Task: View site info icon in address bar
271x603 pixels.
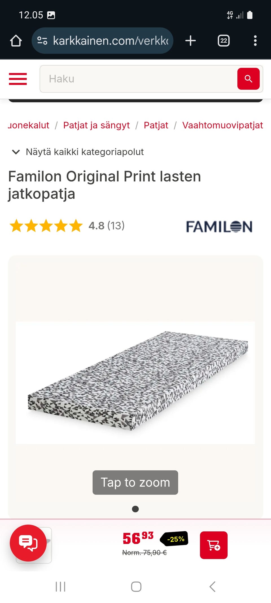Action: click(42, 41)
